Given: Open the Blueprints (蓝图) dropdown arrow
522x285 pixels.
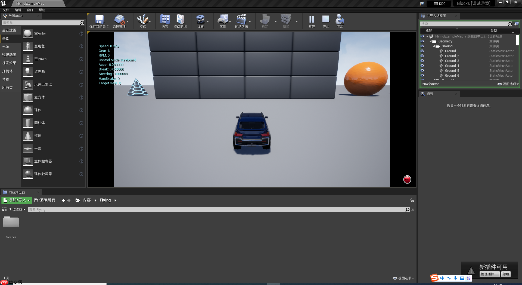Looking at the screenshot, I should pyautogui.click(x=230, y=21).
